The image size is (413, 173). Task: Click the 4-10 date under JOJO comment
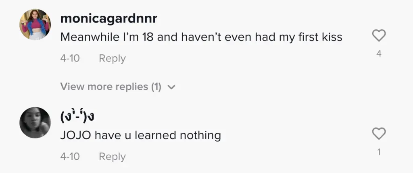70,157
